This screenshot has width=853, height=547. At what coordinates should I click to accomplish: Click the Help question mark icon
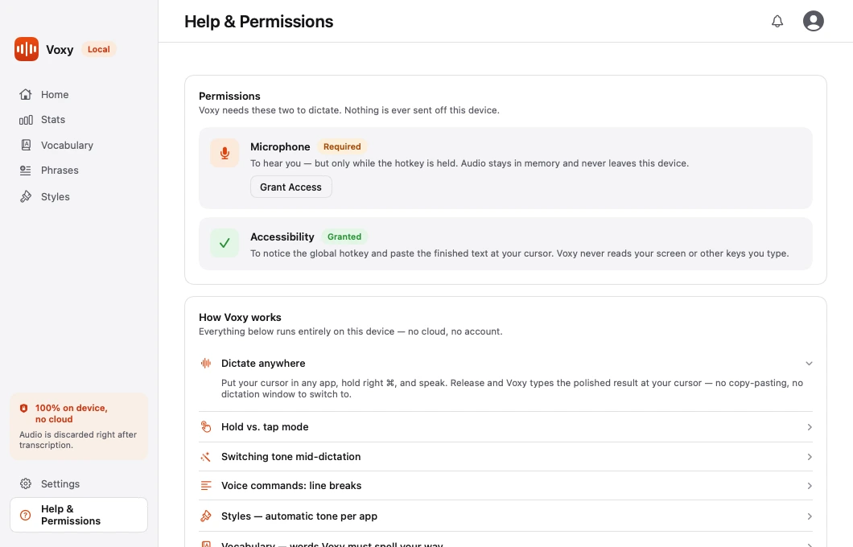[x=26, y=515]
